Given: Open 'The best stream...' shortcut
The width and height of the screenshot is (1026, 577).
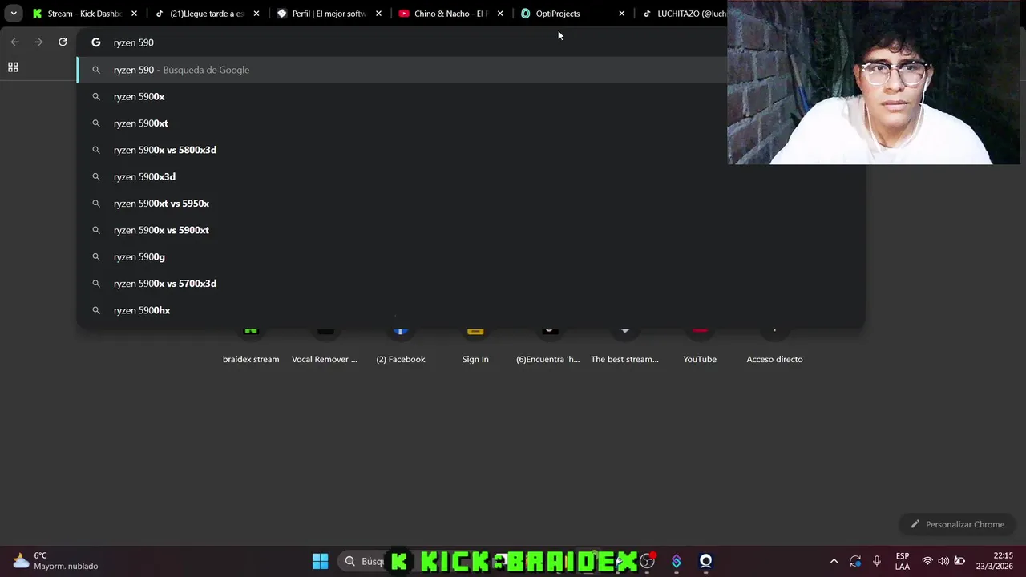Looking at the screenshot, I should [624, 346].
